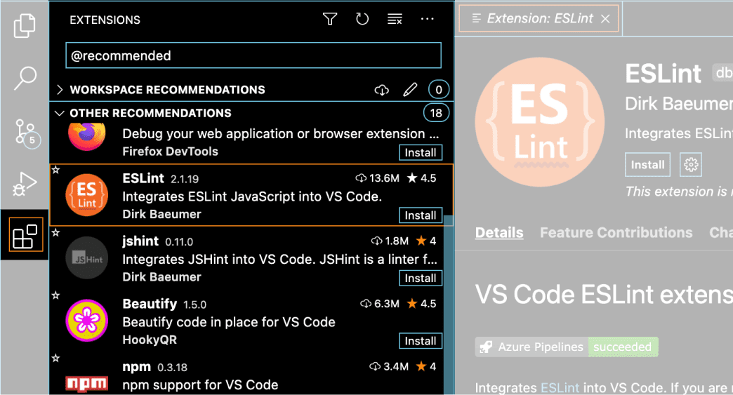Refresh the extensions list
The height and width of the screenshot is (395, 733).
point(362,19)
